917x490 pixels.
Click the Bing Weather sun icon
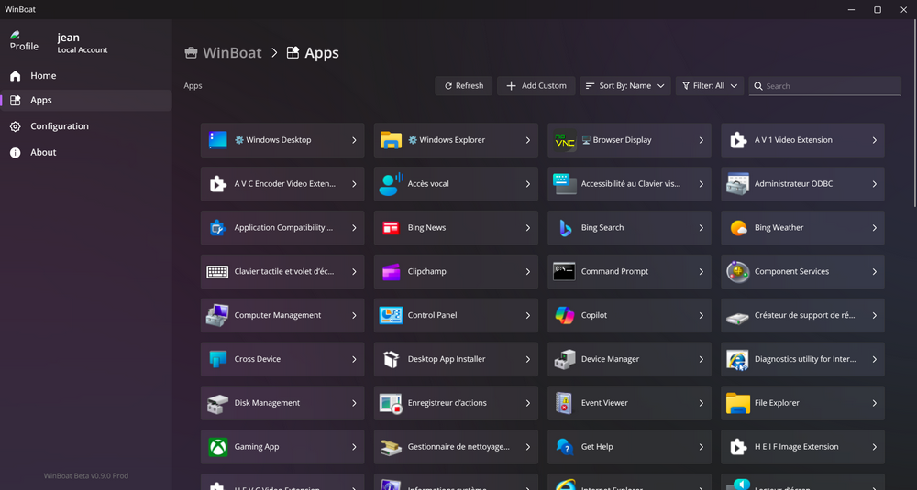pos(738,228)
